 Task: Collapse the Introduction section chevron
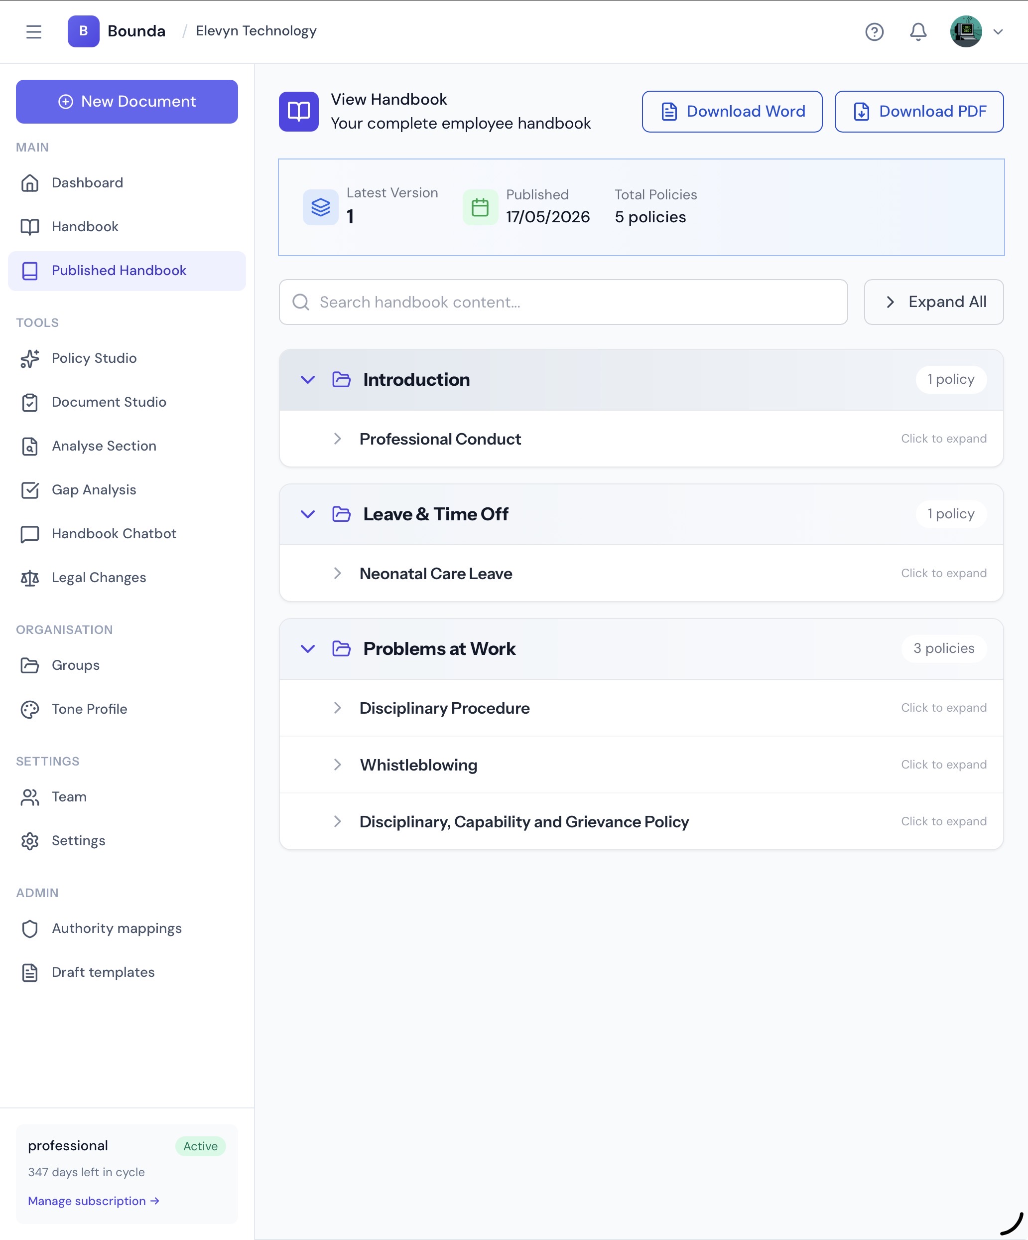click(x=307, y=380)
